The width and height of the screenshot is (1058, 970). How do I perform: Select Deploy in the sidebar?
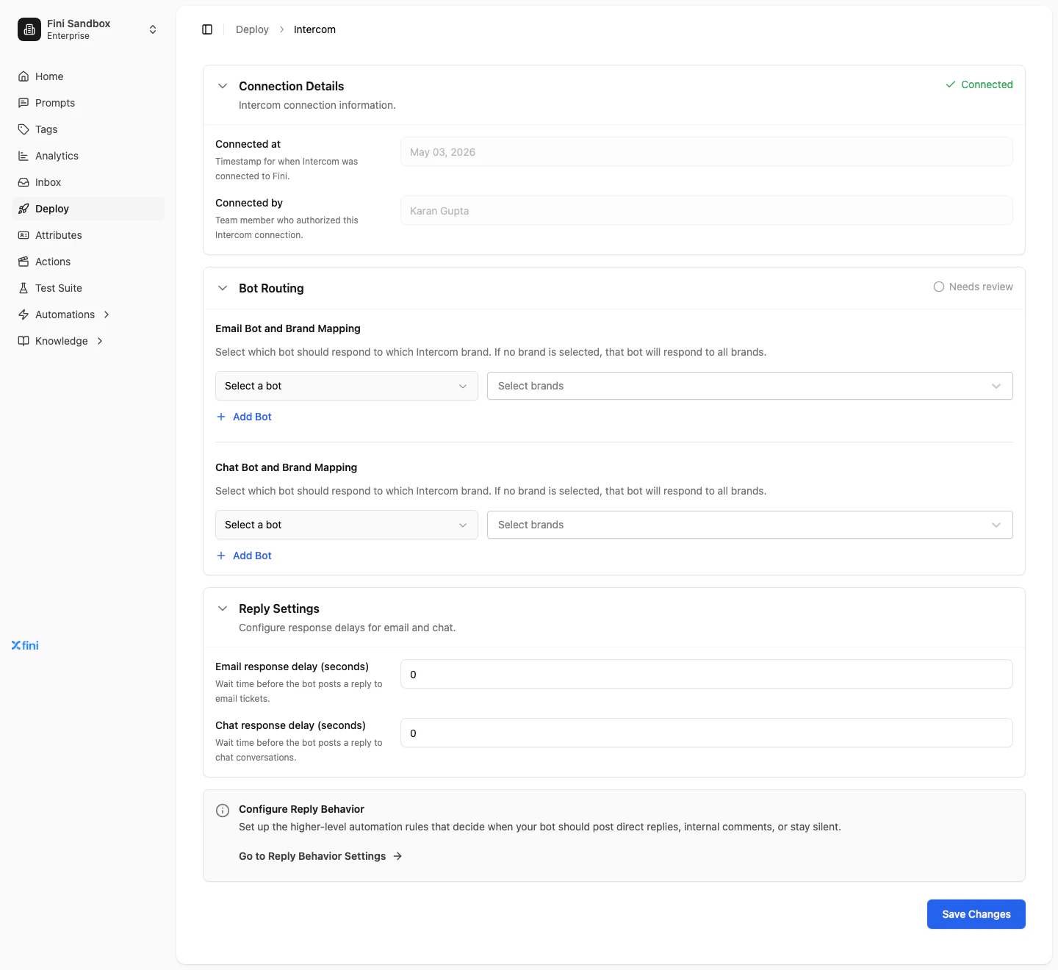88,209
